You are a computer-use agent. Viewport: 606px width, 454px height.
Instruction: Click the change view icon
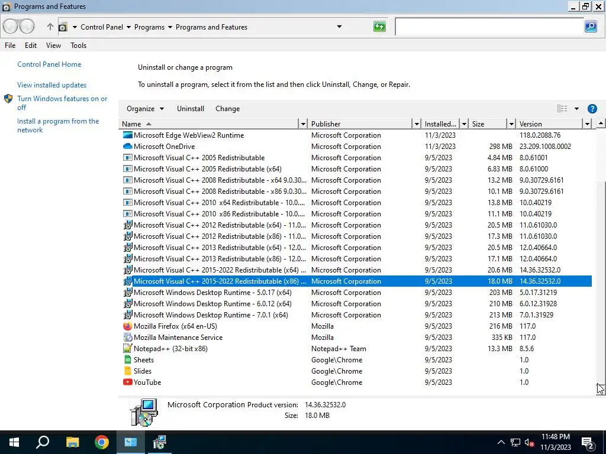(x=562, y=109)
